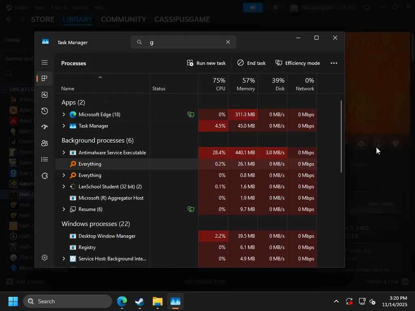Sort processes by Status column
This screenshot has height=311, width=415.
pyautogui.click(x=174, y=84)
